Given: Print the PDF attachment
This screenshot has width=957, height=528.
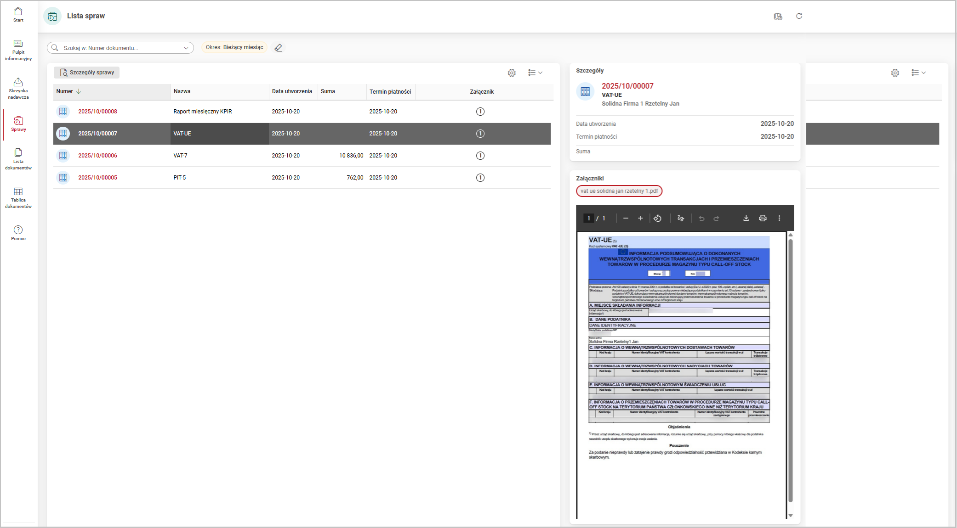Looking at the screenshot, I should coord(763,218).
